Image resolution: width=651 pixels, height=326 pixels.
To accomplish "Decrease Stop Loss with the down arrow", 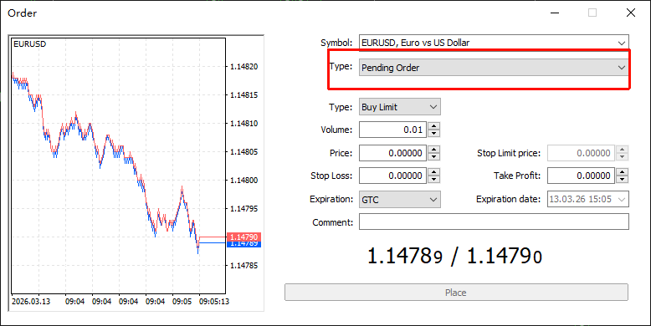I will click(x=433, y=180).
